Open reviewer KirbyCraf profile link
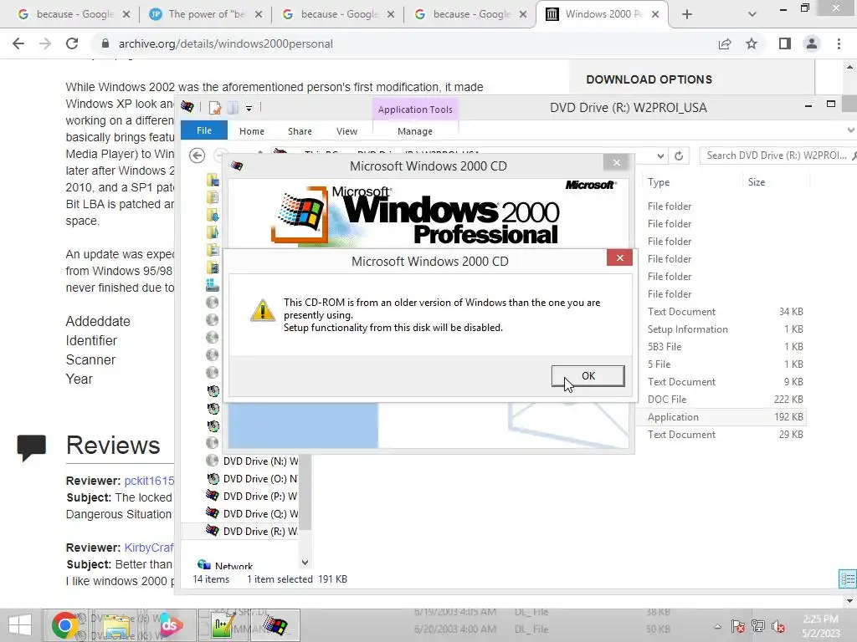Image resolution: width=857 pixels, height=642 pixels. tap(149, 548)
